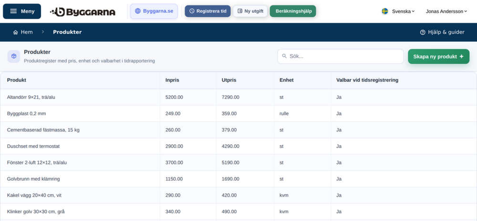
Task: Open the Byggarna.se website link
Action: pyautogui.click(x=154, y=11)
